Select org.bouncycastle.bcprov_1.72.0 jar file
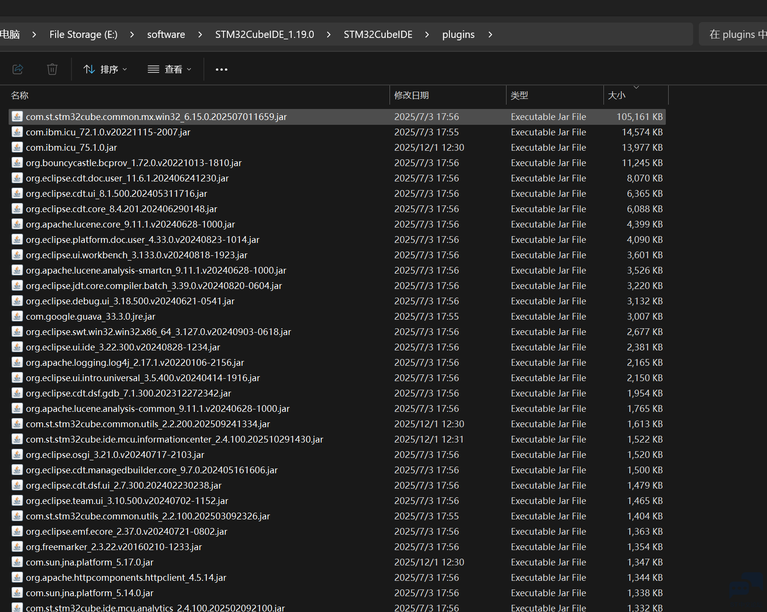767x612 pixels. click(134, 163)
